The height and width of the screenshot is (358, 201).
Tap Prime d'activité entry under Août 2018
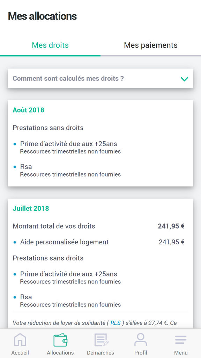[x=69, y=144]
